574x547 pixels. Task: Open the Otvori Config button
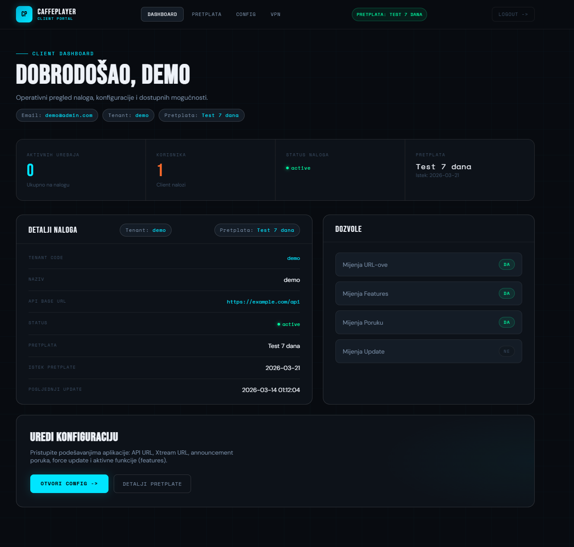pyautogui.click(x=69, y=484)
